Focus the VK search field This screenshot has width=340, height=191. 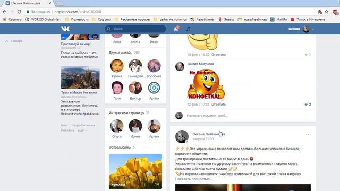[135, 29]
